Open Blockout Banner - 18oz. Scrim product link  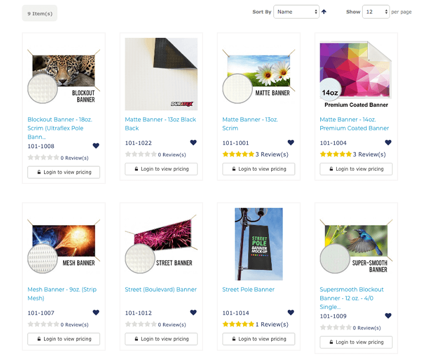tap(59, 128)
